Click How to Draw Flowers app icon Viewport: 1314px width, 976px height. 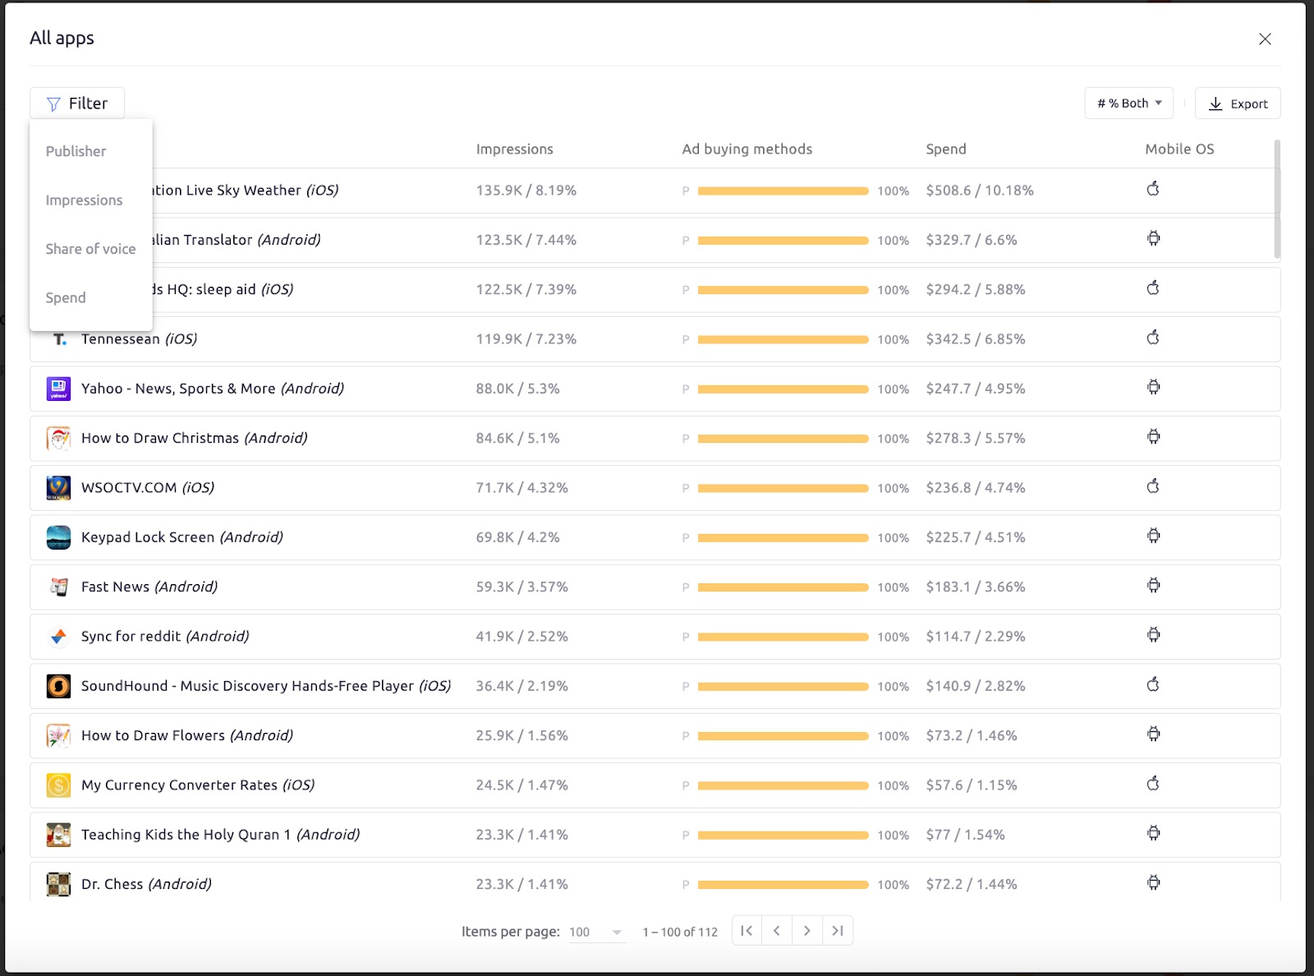click(x=58, y=735)
